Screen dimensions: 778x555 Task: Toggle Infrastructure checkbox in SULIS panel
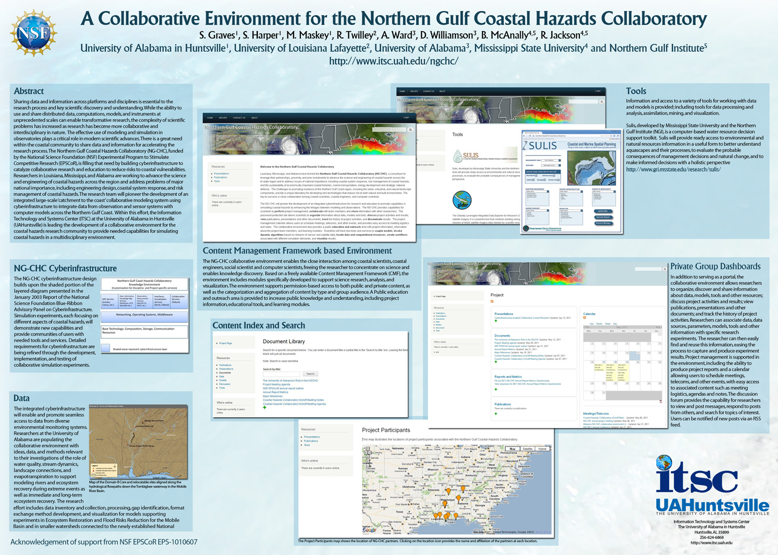[554, 176]
